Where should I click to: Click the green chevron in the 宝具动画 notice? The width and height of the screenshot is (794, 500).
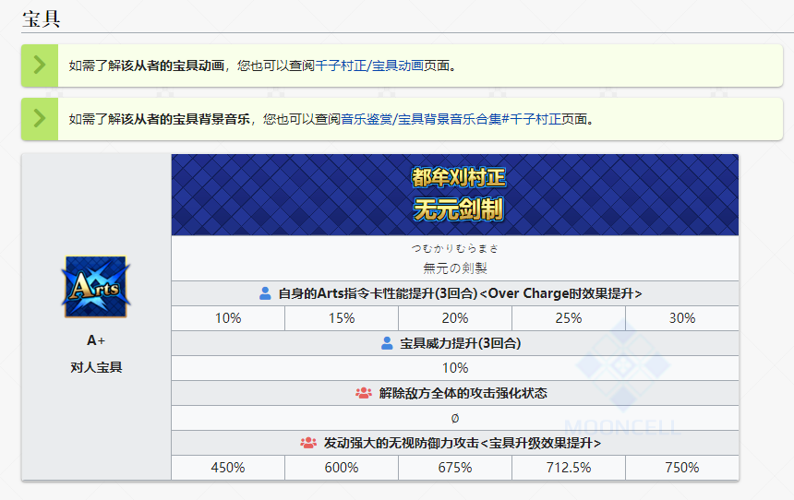(x=40, y=65)
